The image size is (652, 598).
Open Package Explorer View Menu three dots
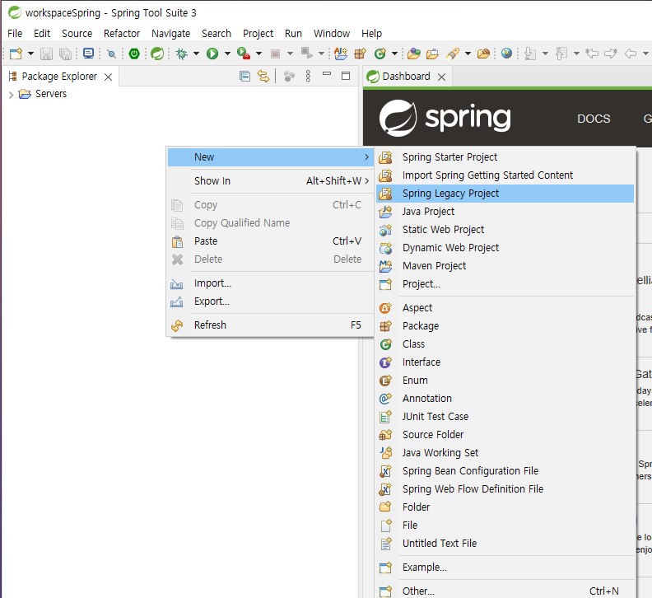click(308, 76)
